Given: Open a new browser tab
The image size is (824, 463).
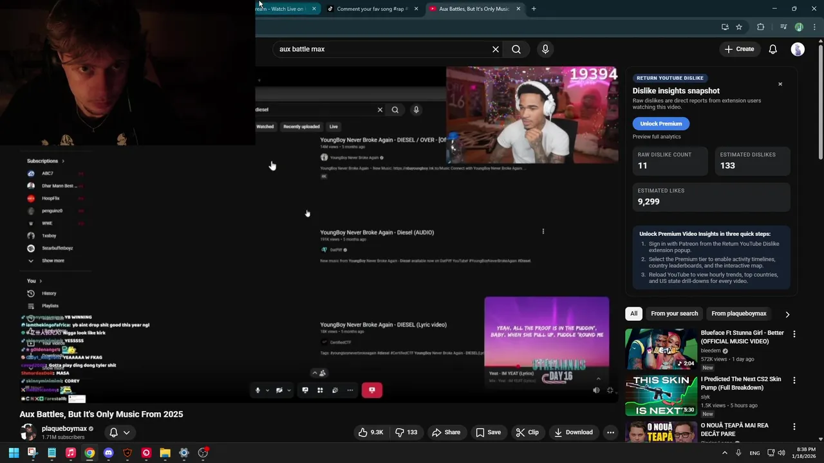Looking at the screenshot, I should coord(534,9).
